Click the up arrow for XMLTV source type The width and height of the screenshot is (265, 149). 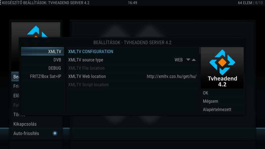point(194,60)
